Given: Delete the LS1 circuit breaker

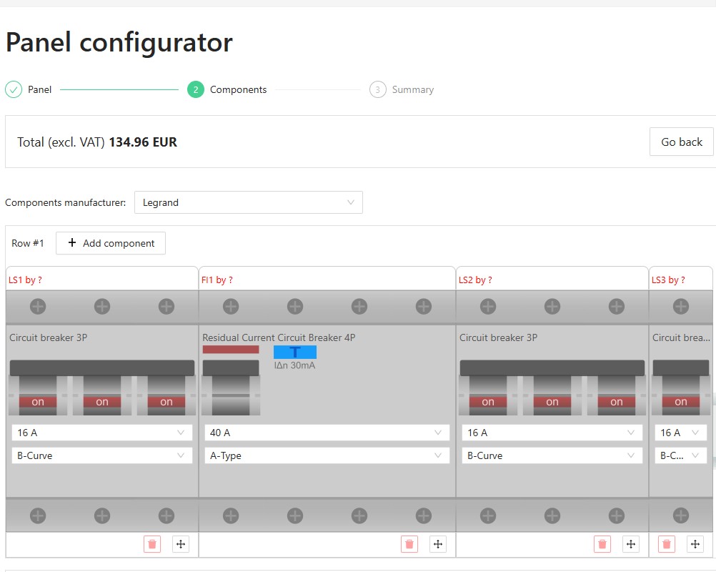Looking at the screenshot, I should coord(152,544).
